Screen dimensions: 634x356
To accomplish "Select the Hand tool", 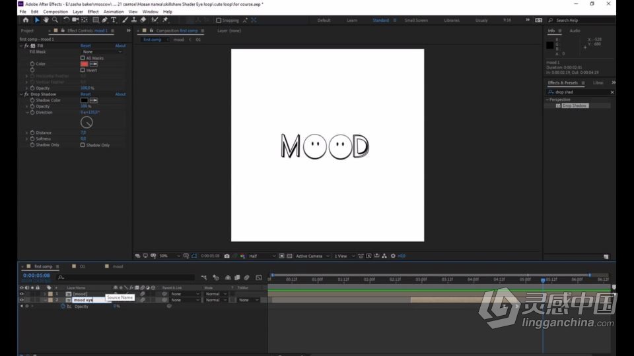I will point(46,20).
